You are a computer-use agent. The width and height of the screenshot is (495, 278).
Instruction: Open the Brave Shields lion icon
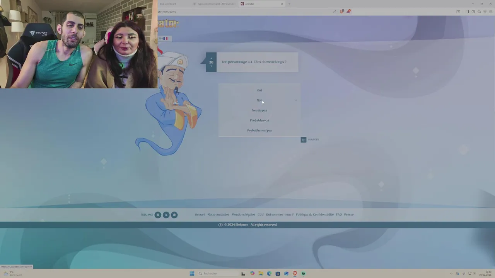[341, 12]
